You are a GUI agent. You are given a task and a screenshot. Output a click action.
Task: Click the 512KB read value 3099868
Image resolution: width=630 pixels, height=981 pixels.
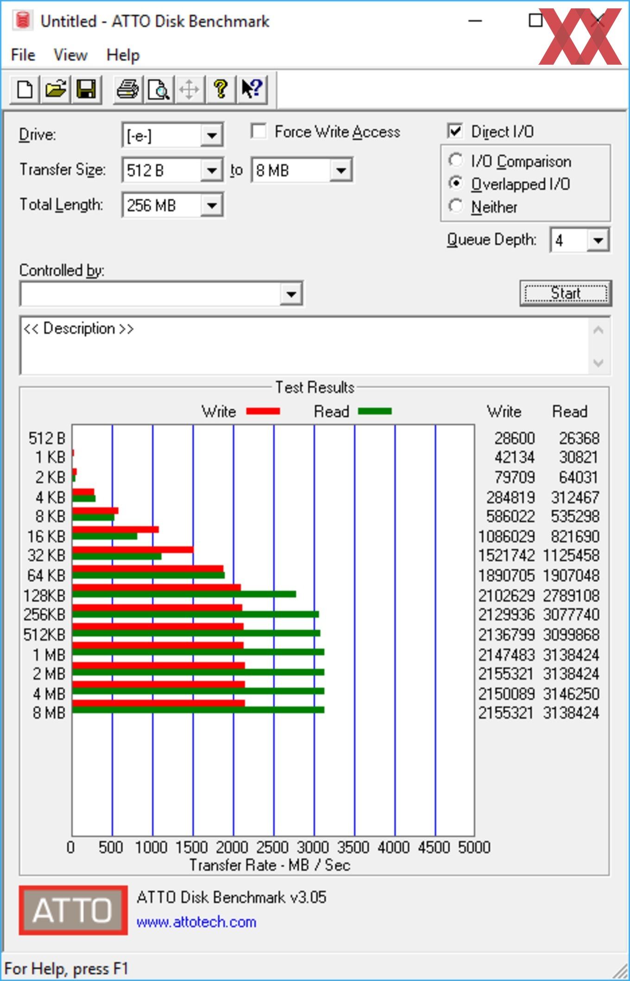pos(571,634)
